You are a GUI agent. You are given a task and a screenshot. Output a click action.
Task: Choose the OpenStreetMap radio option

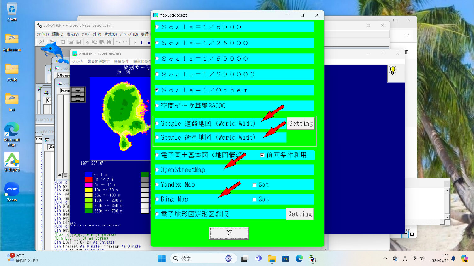click(157, 170)
